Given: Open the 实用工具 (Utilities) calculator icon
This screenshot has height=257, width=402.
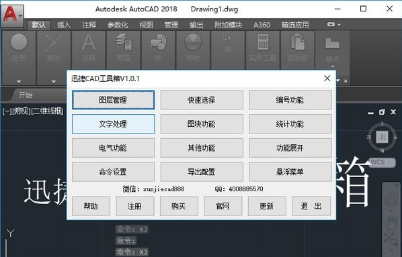Looking at the screenshot, I should [263, 42].
